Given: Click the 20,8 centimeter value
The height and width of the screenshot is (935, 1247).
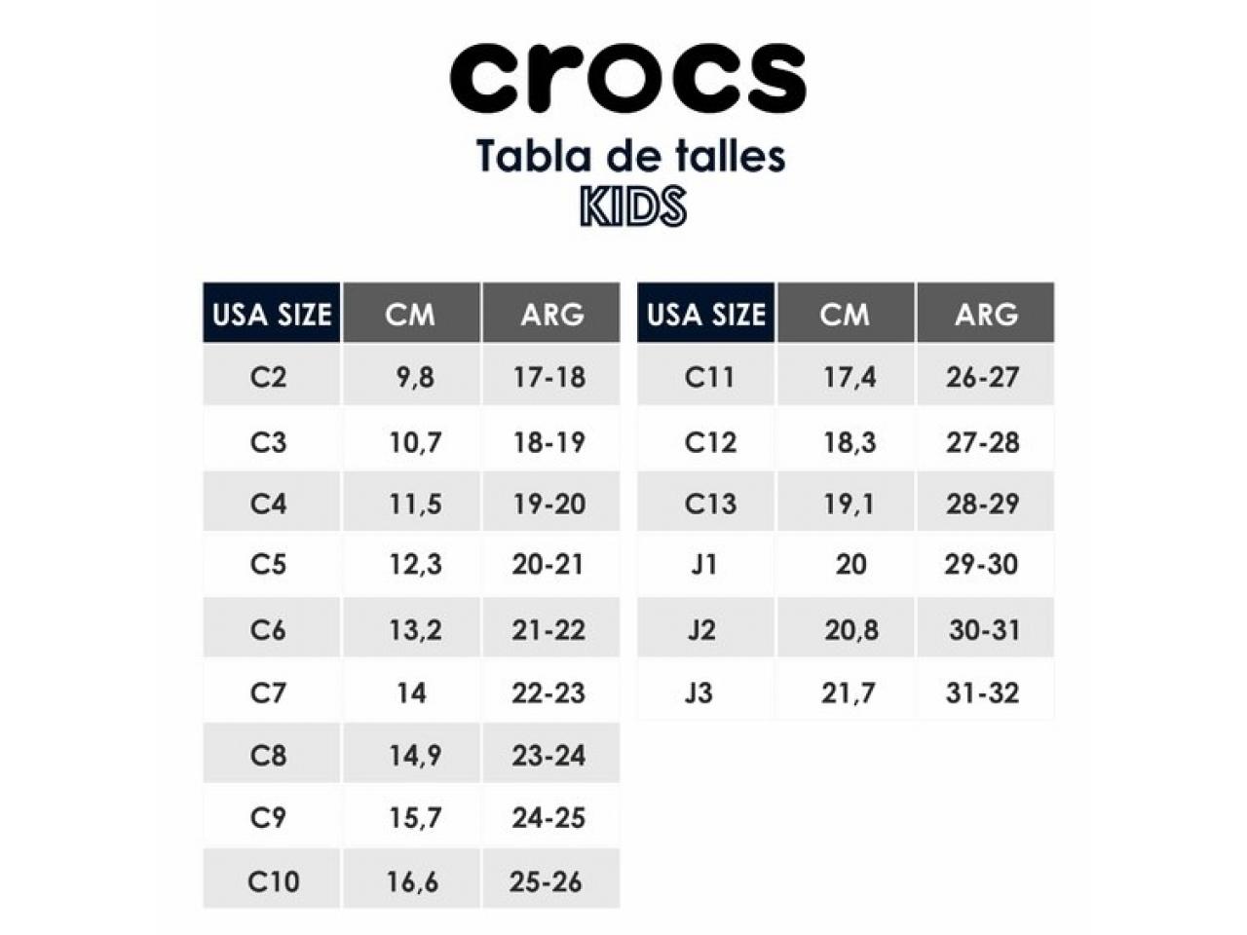Looking at the screenshot, I should (x=846, y=629).
